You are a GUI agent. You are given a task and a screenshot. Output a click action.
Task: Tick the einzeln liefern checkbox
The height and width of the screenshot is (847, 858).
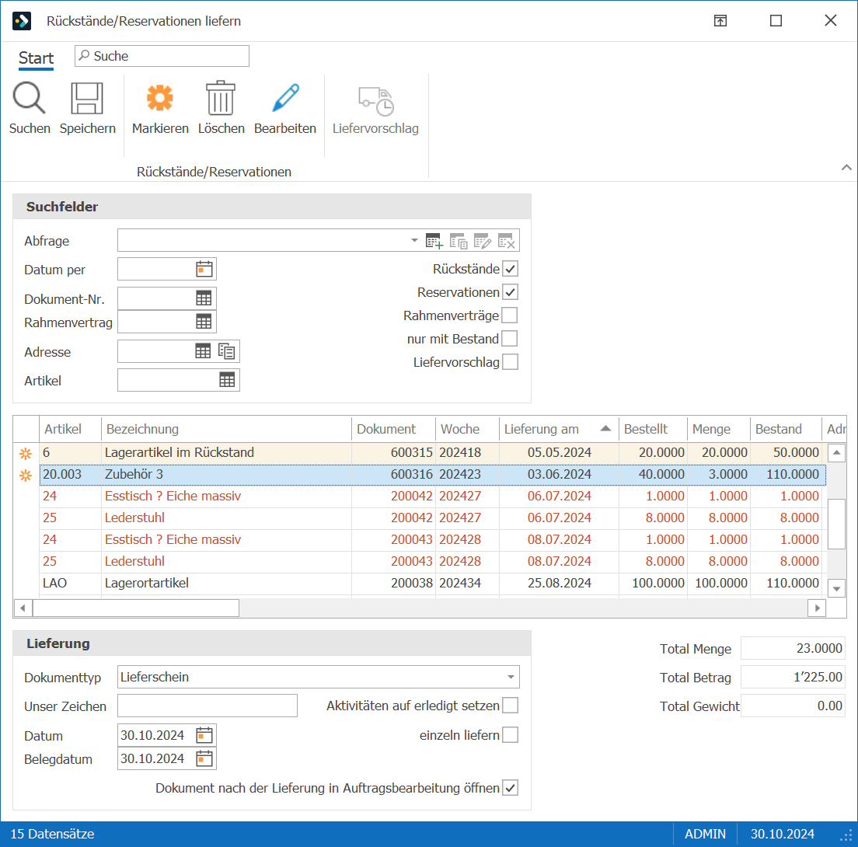click(x=510, y=734)
